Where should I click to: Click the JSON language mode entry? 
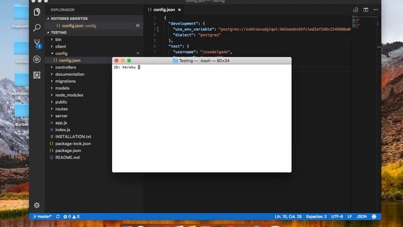(x=361, y=216)
